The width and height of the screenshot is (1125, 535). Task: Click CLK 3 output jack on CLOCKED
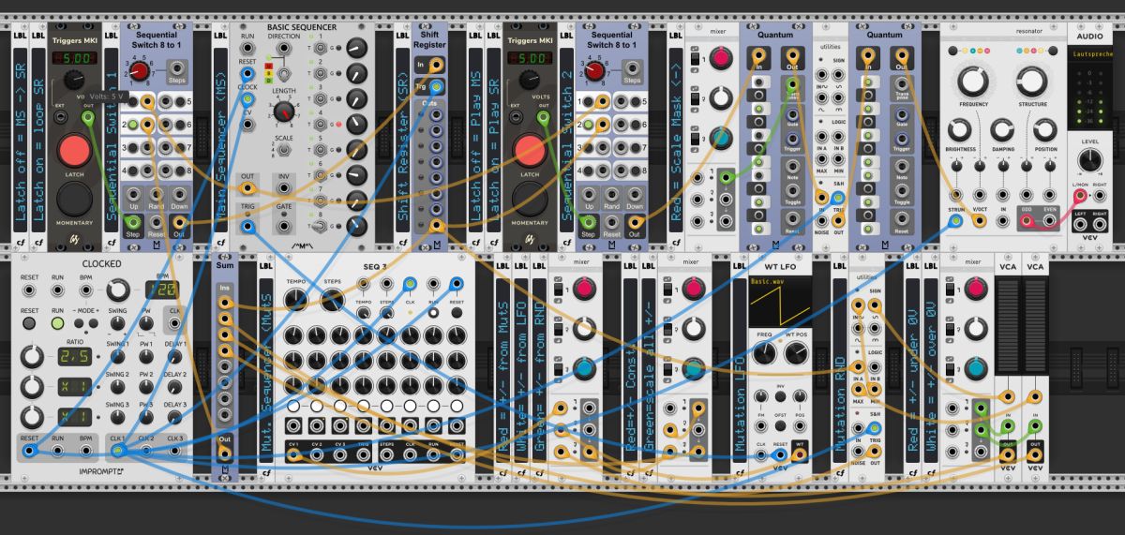coord(176,451)
